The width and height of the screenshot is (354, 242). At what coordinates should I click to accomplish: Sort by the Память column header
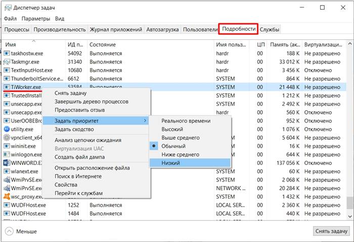[x=284, y=44]
